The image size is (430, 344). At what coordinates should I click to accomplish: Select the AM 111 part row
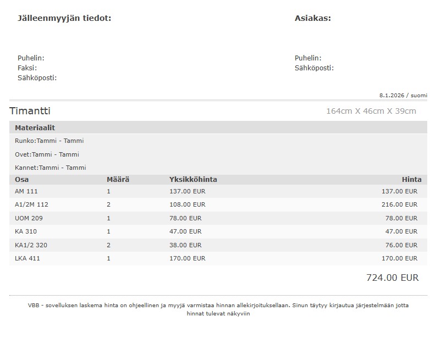[x=26, y=191]
